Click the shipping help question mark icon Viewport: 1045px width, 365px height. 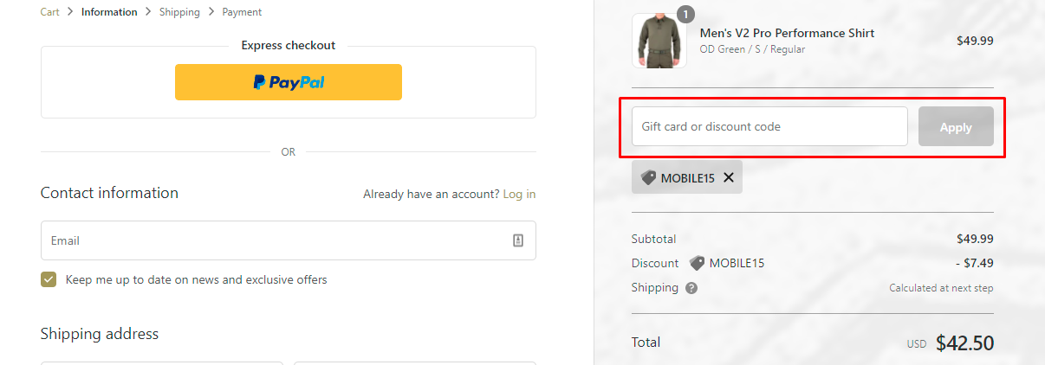tap(691, 288)
